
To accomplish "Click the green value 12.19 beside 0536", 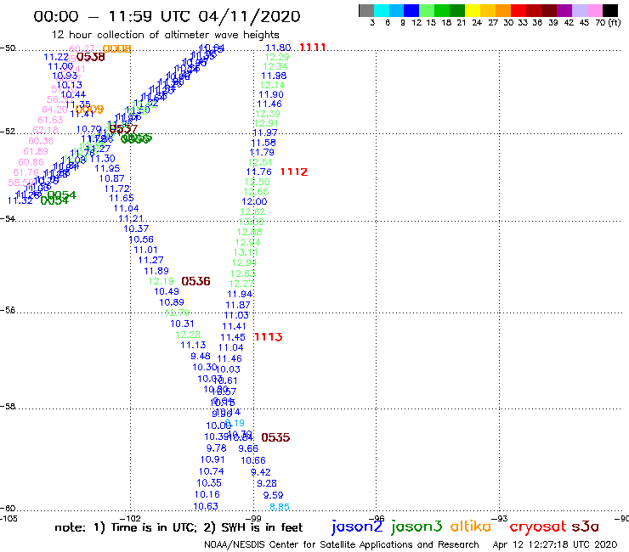I will pyautogui.click(x=161, y=281).
